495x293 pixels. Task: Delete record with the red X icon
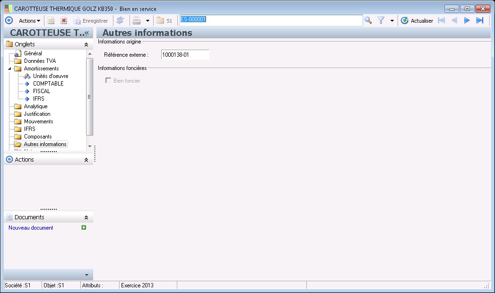click(64, 20)
